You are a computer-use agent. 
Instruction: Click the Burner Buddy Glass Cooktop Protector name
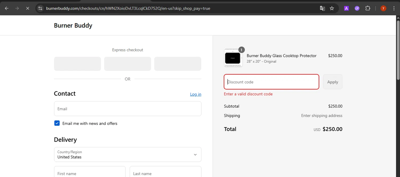[282, 56]
